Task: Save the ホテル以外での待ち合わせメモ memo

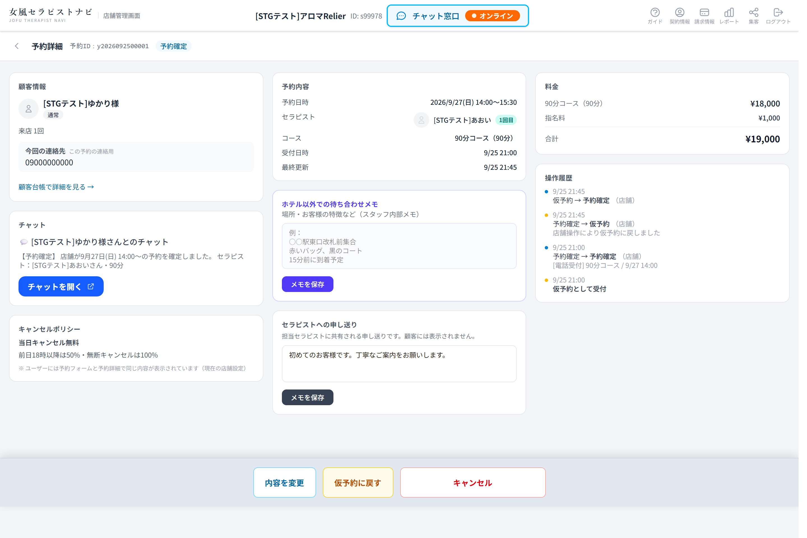Action: pyautogui.click(x=310, y=287)
